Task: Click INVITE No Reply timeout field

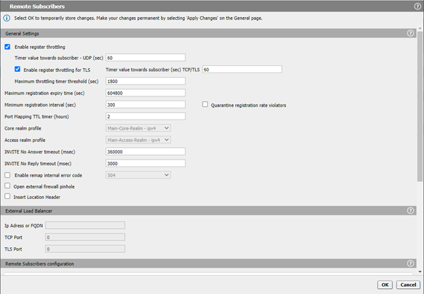Action: (145, 164)
